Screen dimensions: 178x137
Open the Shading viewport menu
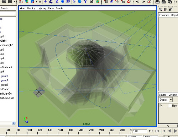click(31, 9)
